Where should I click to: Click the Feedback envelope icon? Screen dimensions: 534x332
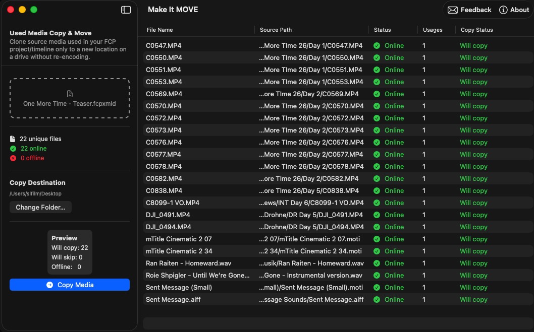[453, 10]
